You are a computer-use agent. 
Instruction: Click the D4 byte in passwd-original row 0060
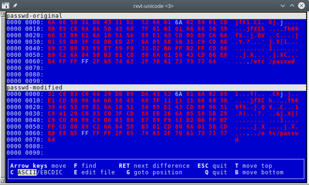pyautogui.click(x=51, y=62)
